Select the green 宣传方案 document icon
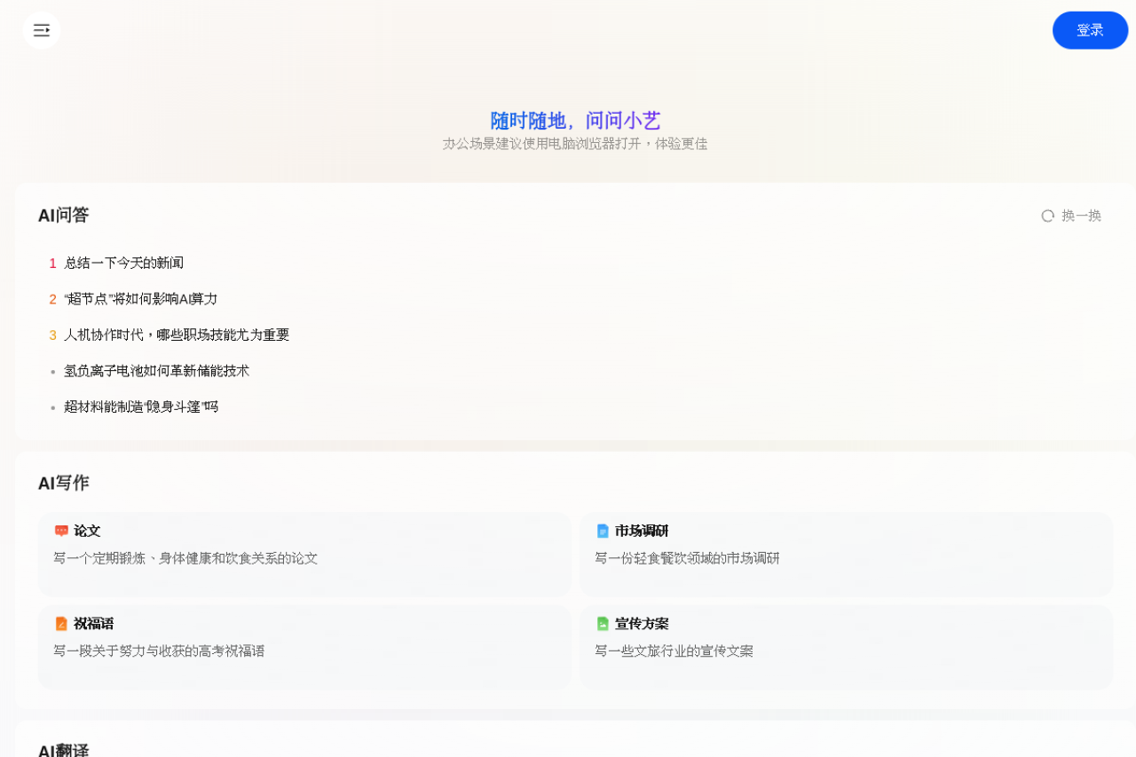The height and width of the screenshot is (757, 1136). pos(603,623)
